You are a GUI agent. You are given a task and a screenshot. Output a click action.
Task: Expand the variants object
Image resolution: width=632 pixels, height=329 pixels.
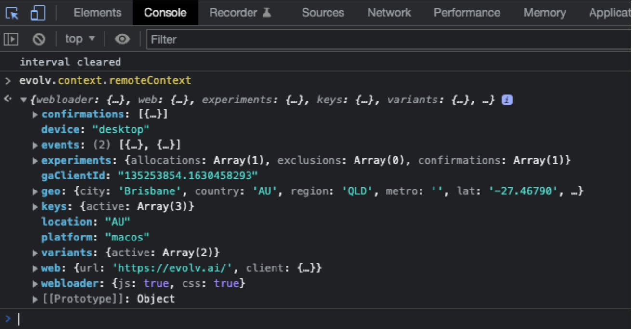coord(35,253)
